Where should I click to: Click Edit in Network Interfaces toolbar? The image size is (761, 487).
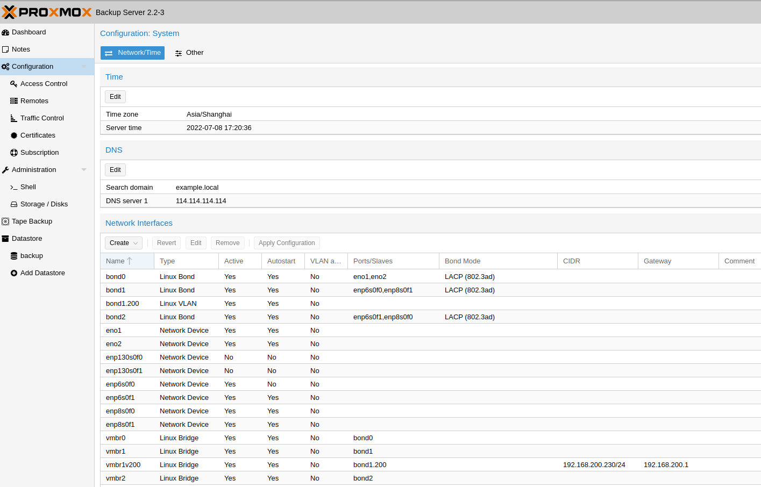(x=196, y=243)
